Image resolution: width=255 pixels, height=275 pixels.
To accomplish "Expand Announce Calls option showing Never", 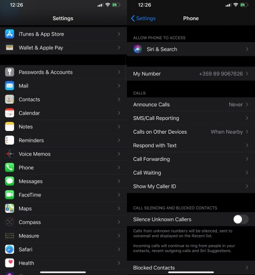I will (191, 104).
